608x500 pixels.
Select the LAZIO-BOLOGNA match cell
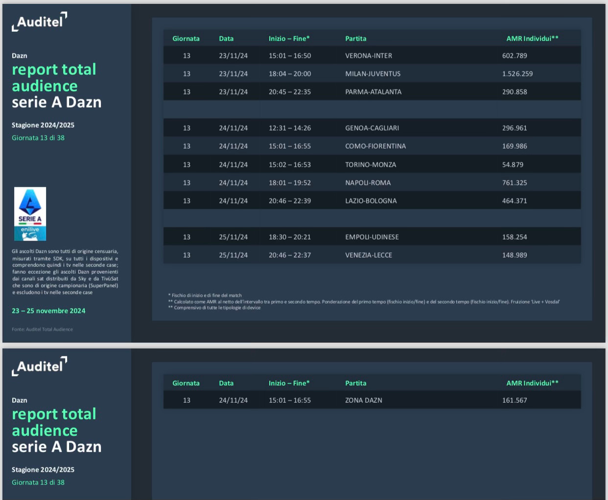371,201
